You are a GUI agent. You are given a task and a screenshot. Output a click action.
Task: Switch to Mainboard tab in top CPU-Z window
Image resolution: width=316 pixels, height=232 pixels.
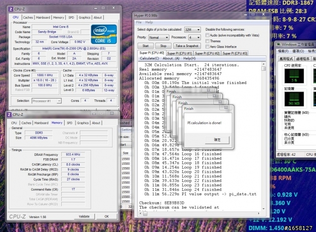[43, 18]
